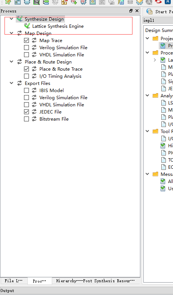Viewport: 173px width, 295px height.
Task: Click the refresh-arrows icon beside Map Design
Action: [x=20, y=33]
